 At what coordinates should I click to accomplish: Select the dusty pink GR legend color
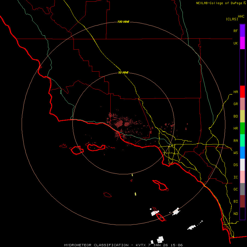coord(242,104)
